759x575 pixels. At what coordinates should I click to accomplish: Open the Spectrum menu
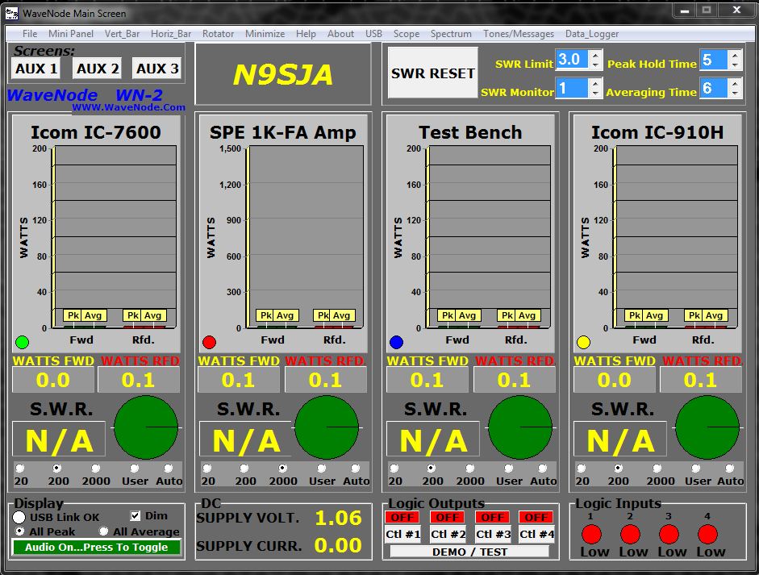click(451, 34)
